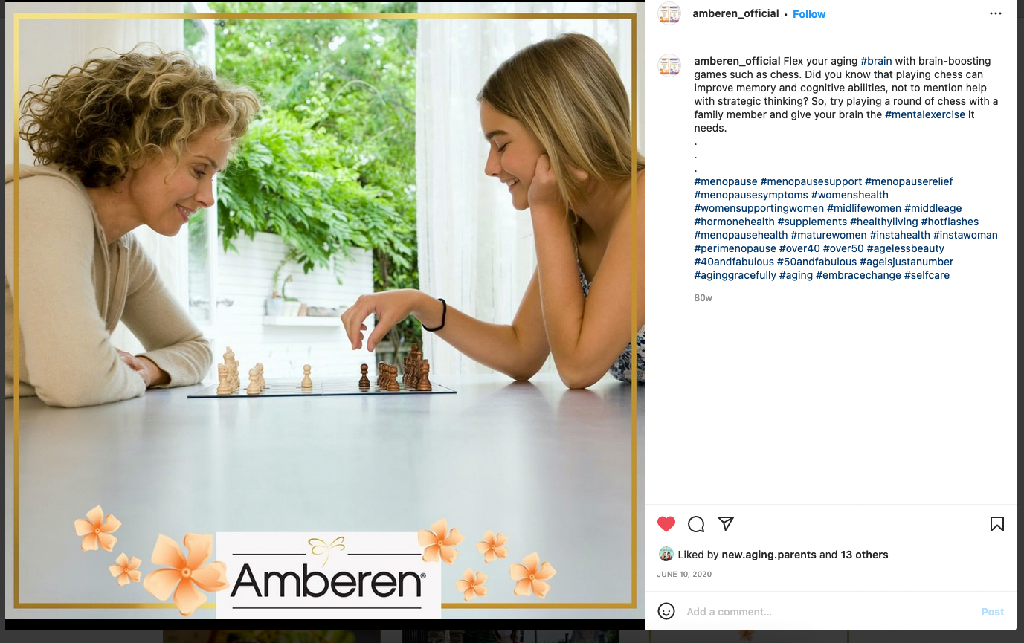This screenshot has height=643, width=1024.
Task: Open amberen_official avatar in the header
Action: pyautogui.click(x=670, y=14)
